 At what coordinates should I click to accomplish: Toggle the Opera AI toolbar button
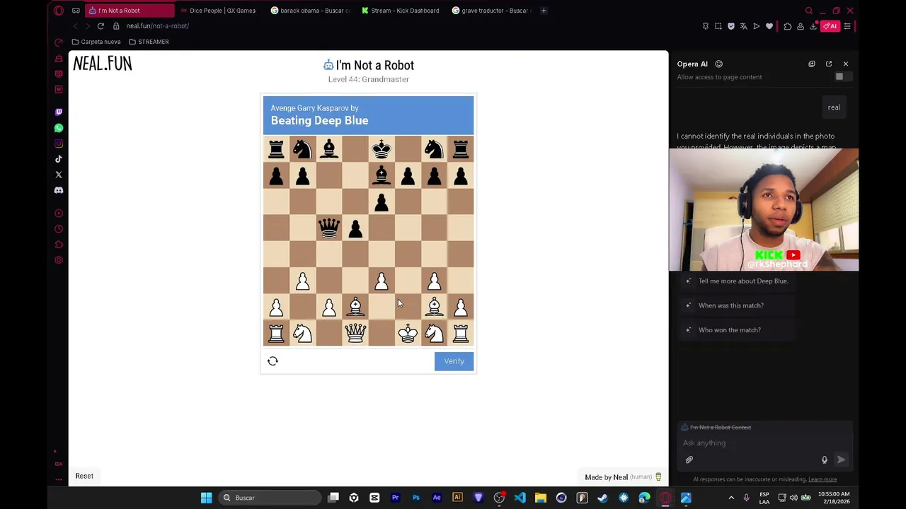830,26
